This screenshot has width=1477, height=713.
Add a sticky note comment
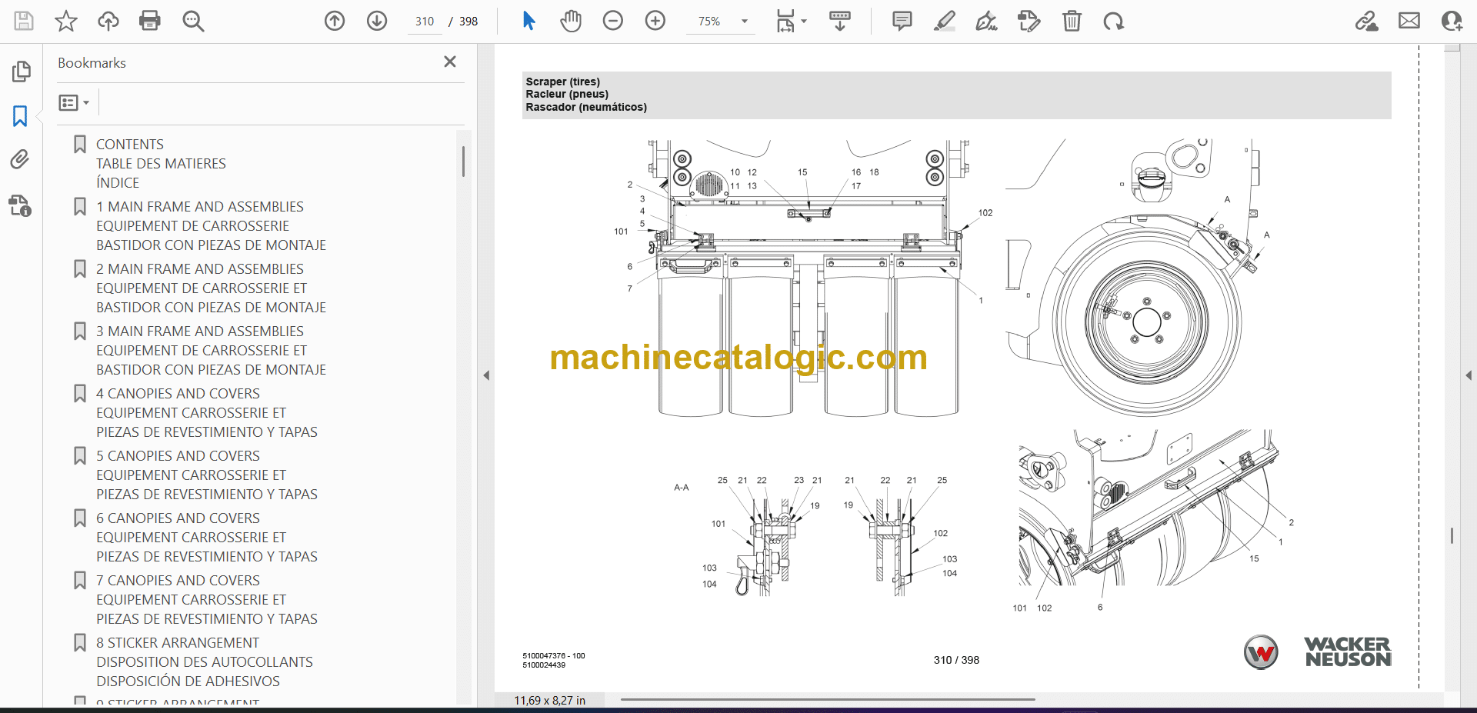(x=902, y=21)
